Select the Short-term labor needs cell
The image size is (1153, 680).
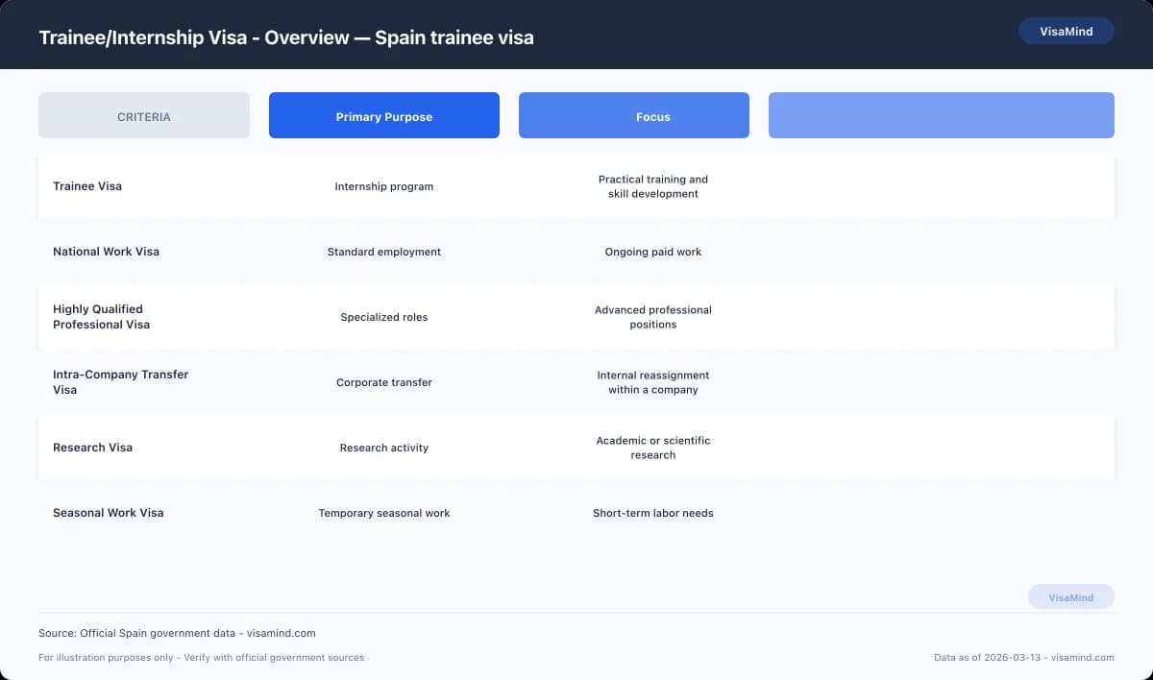pos(652,513)
